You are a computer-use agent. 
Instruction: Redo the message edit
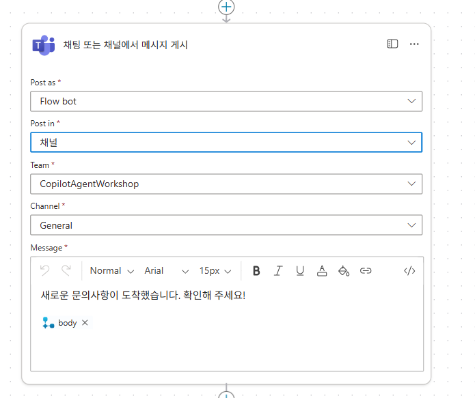(x=66, y=270)
